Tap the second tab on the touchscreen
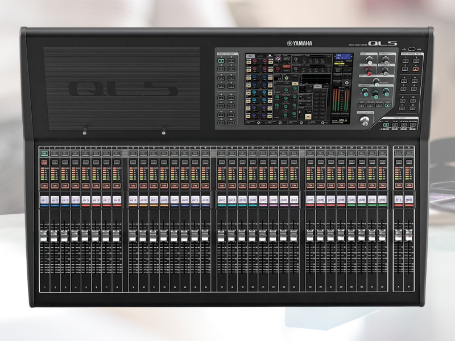455x341 pixels. click(x=259, y=56)
